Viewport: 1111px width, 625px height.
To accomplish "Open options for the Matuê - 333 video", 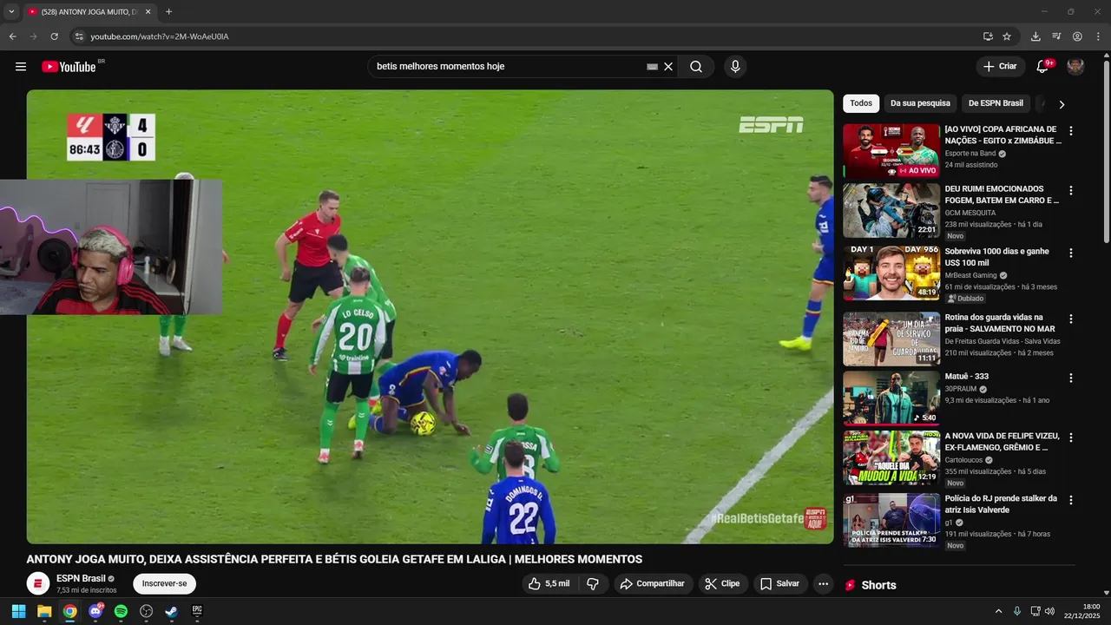I will coord(1071,378).
